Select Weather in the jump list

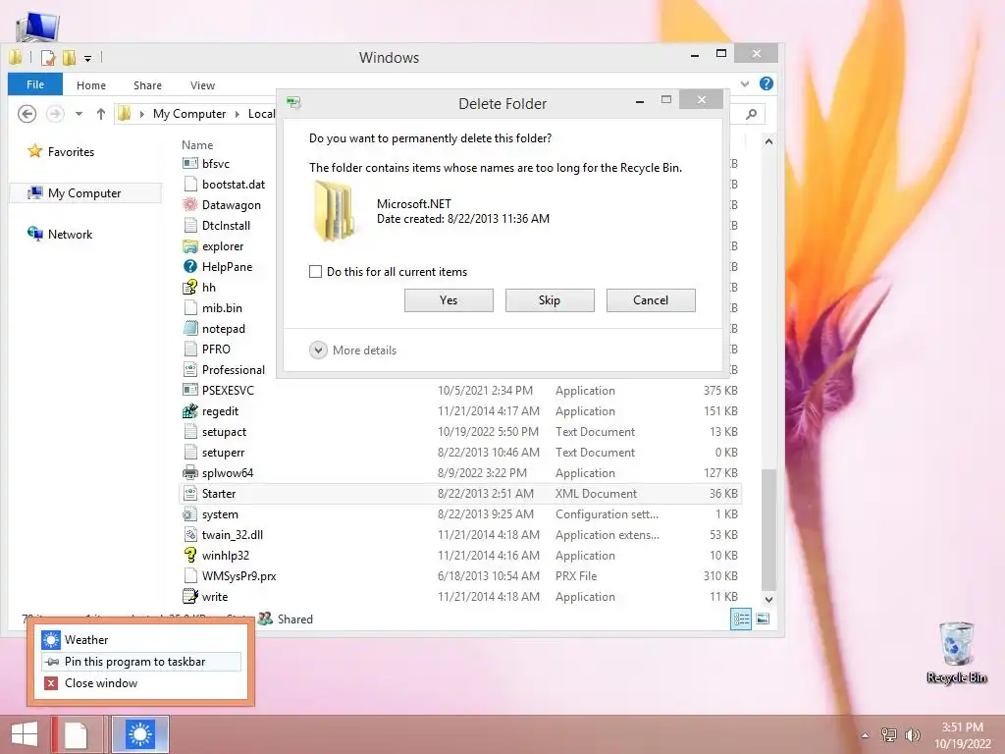(141, 640)
